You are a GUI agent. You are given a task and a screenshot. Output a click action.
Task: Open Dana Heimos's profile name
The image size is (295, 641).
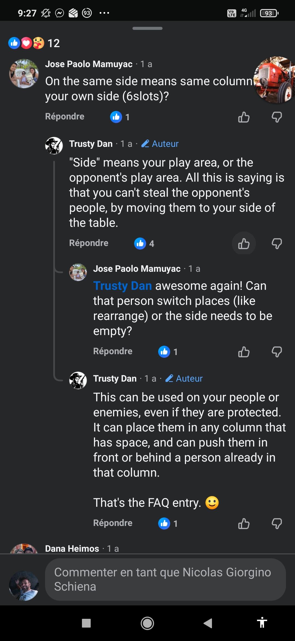point(72,548)
